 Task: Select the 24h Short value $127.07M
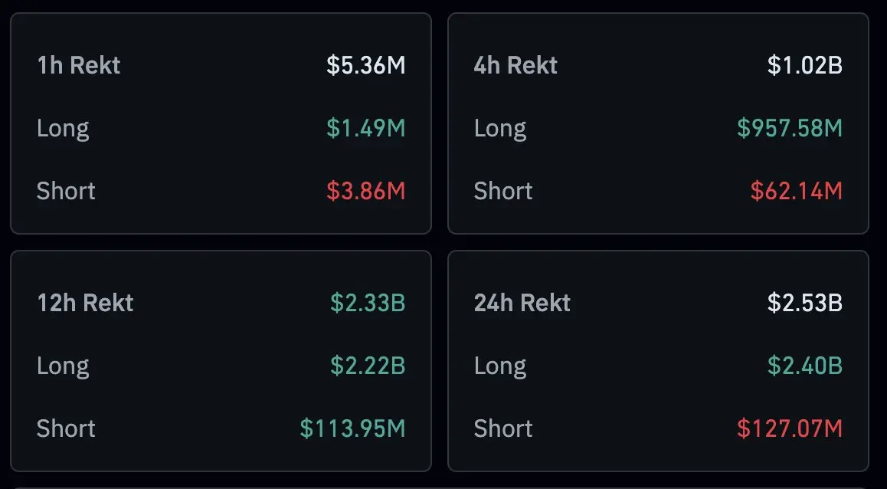click(x=789, y=428)
